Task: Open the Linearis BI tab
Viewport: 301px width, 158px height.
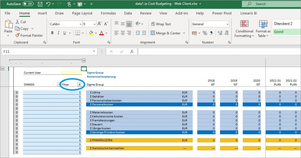Action: (x=249, y=13)
